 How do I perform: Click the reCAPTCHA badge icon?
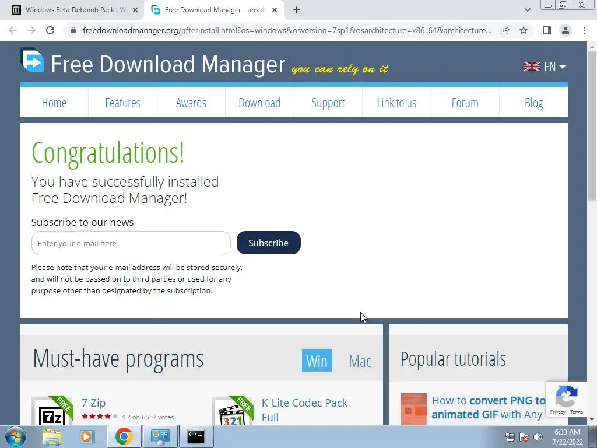point(567,396)
